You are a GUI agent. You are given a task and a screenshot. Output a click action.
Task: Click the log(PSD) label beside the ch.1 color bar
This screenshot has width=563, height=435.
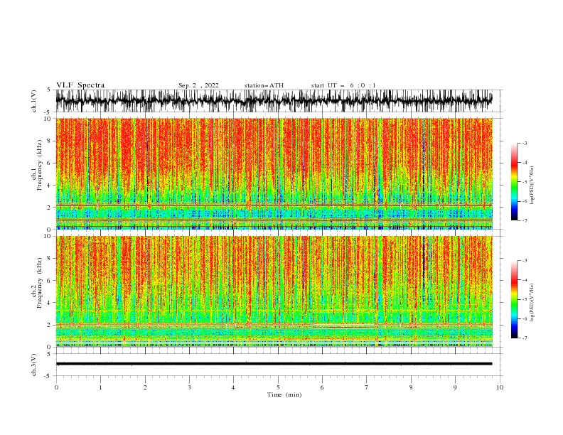click(x=532, y=186)
